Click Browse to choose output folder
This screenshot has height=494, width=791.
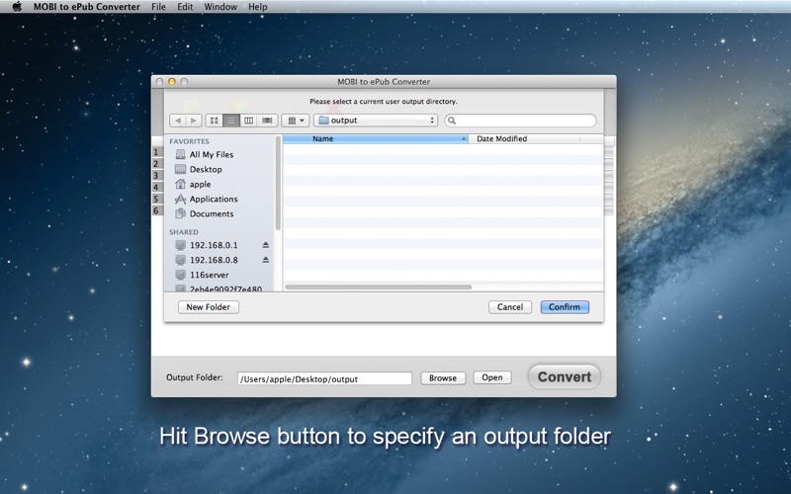[x=443, y=378]
